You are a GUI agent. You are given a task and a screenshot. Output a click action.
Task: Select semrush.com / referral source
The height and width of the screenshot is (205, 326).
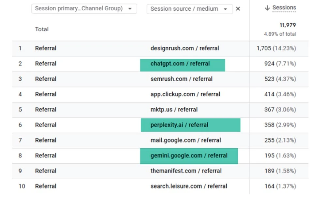click(x=181, y=79)
